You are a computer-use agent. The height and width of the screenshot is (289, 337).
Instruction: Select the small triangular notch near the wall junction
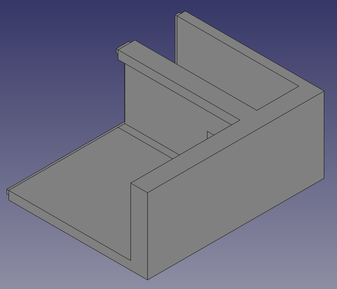click(x=209, y=135)
